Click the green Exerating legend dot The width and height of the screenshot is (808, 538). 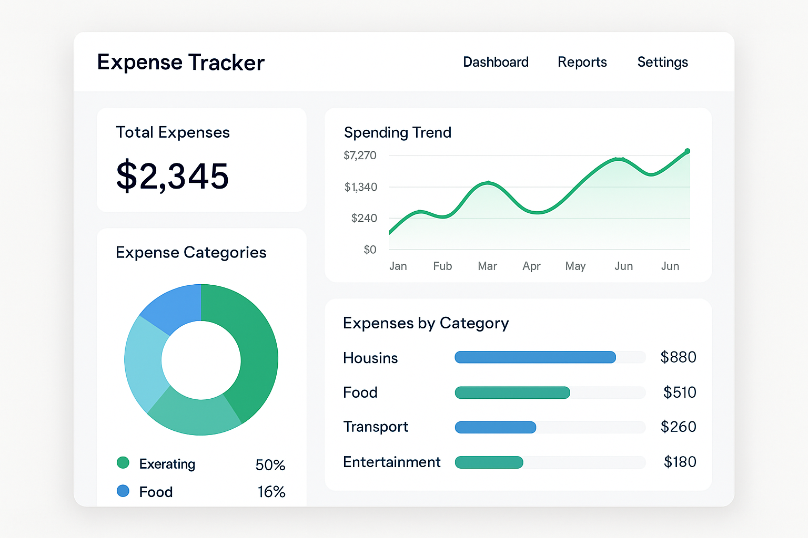pyautogui.click(x=123, y=462)
